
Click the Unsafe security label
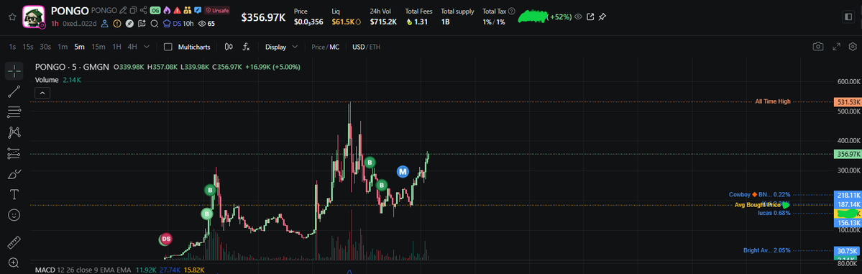point(217,11)
